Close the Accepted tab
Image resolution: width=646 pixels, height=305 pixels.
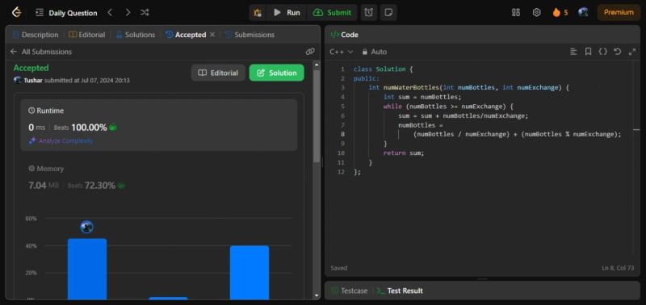[x=212, y=35]
